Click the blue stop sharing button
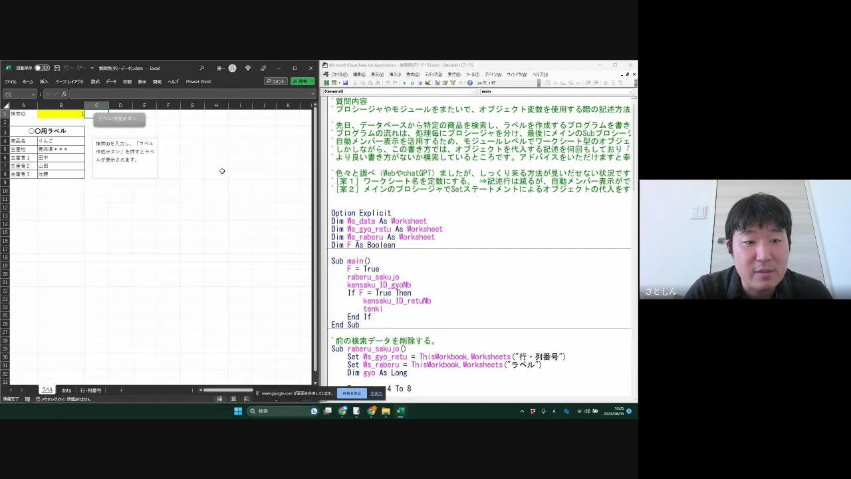 (352, 393)
